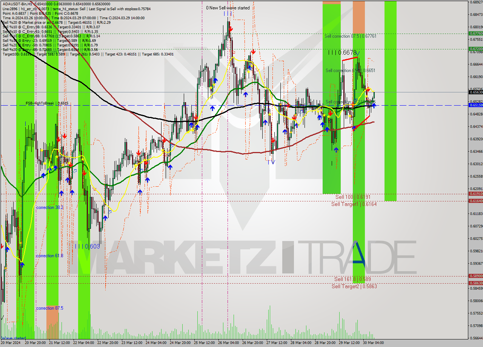Click the '29 Mar 12:00' time axis label
The width and height of the screenshot is (483, 347).
[x=349, y=343]
